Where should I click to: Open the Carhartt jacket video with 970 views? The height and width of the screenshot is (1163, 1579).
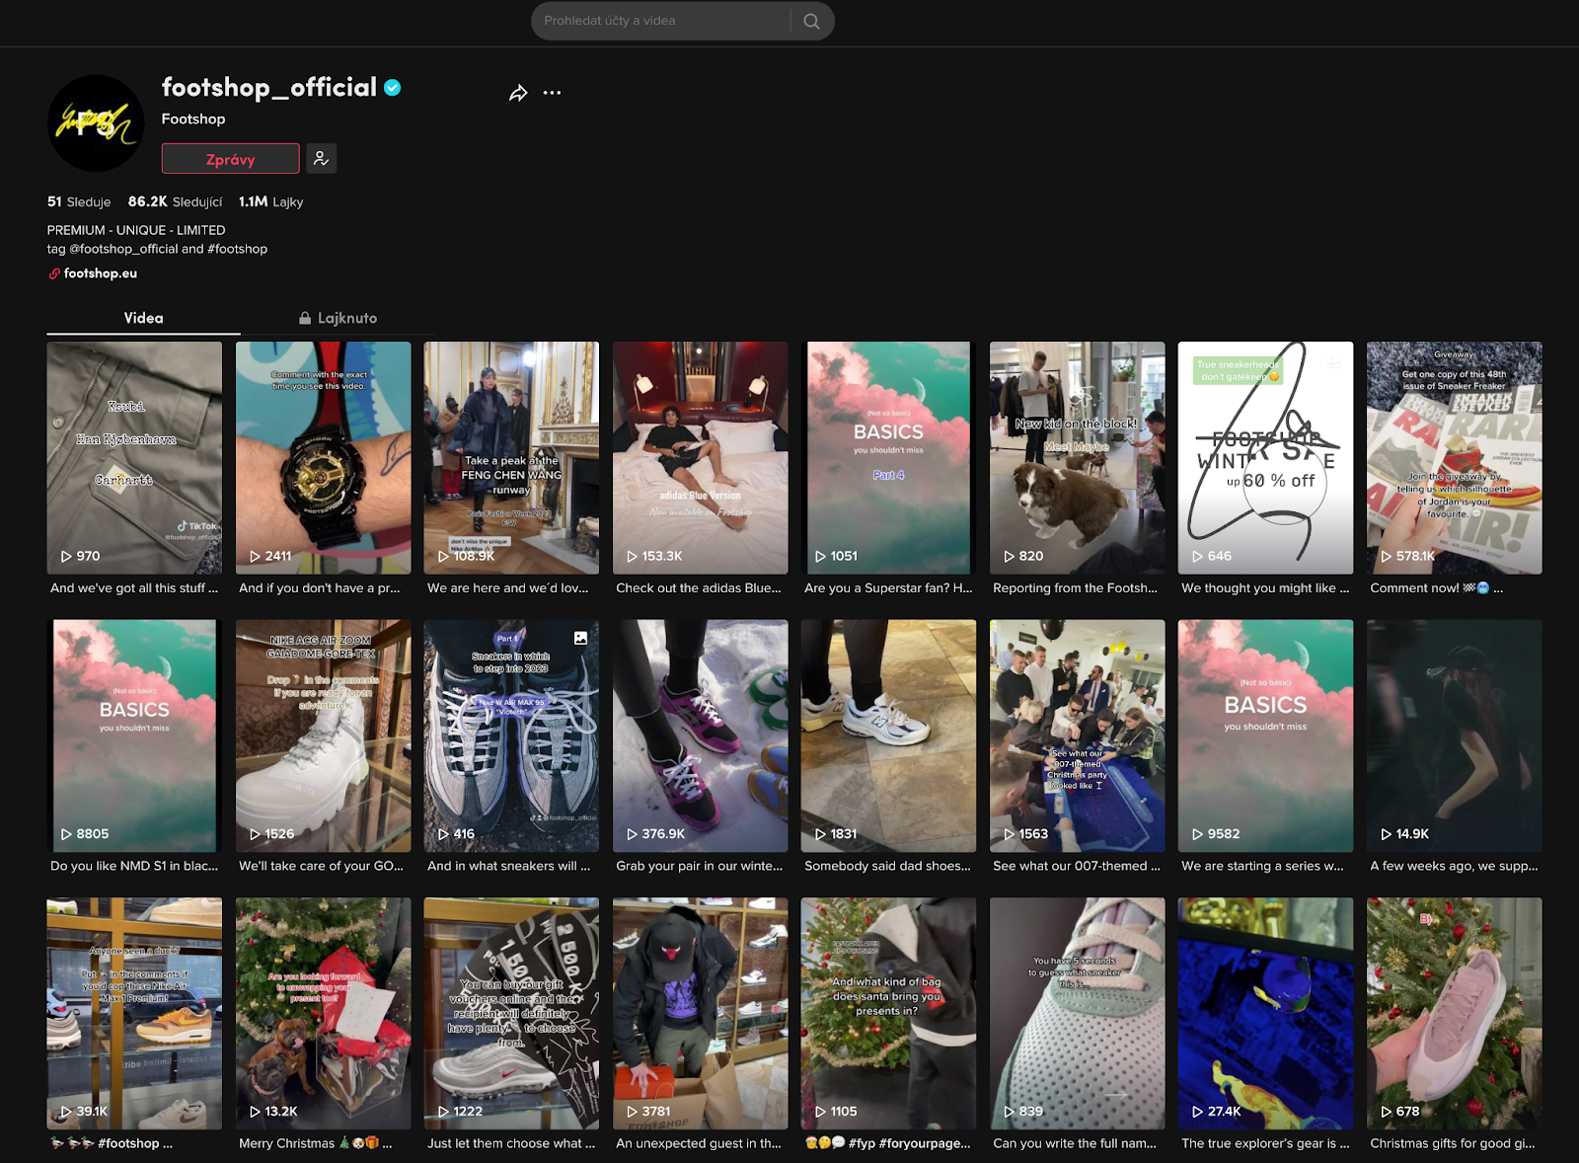[x=134, y=458]
